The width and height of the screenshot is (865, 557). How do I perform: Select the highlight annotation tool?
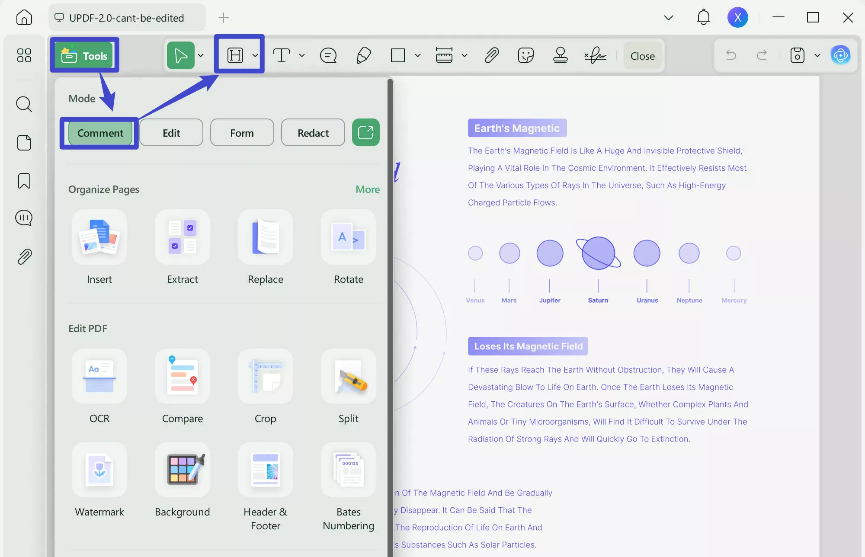pyautogui.click(x=236, y=55)
